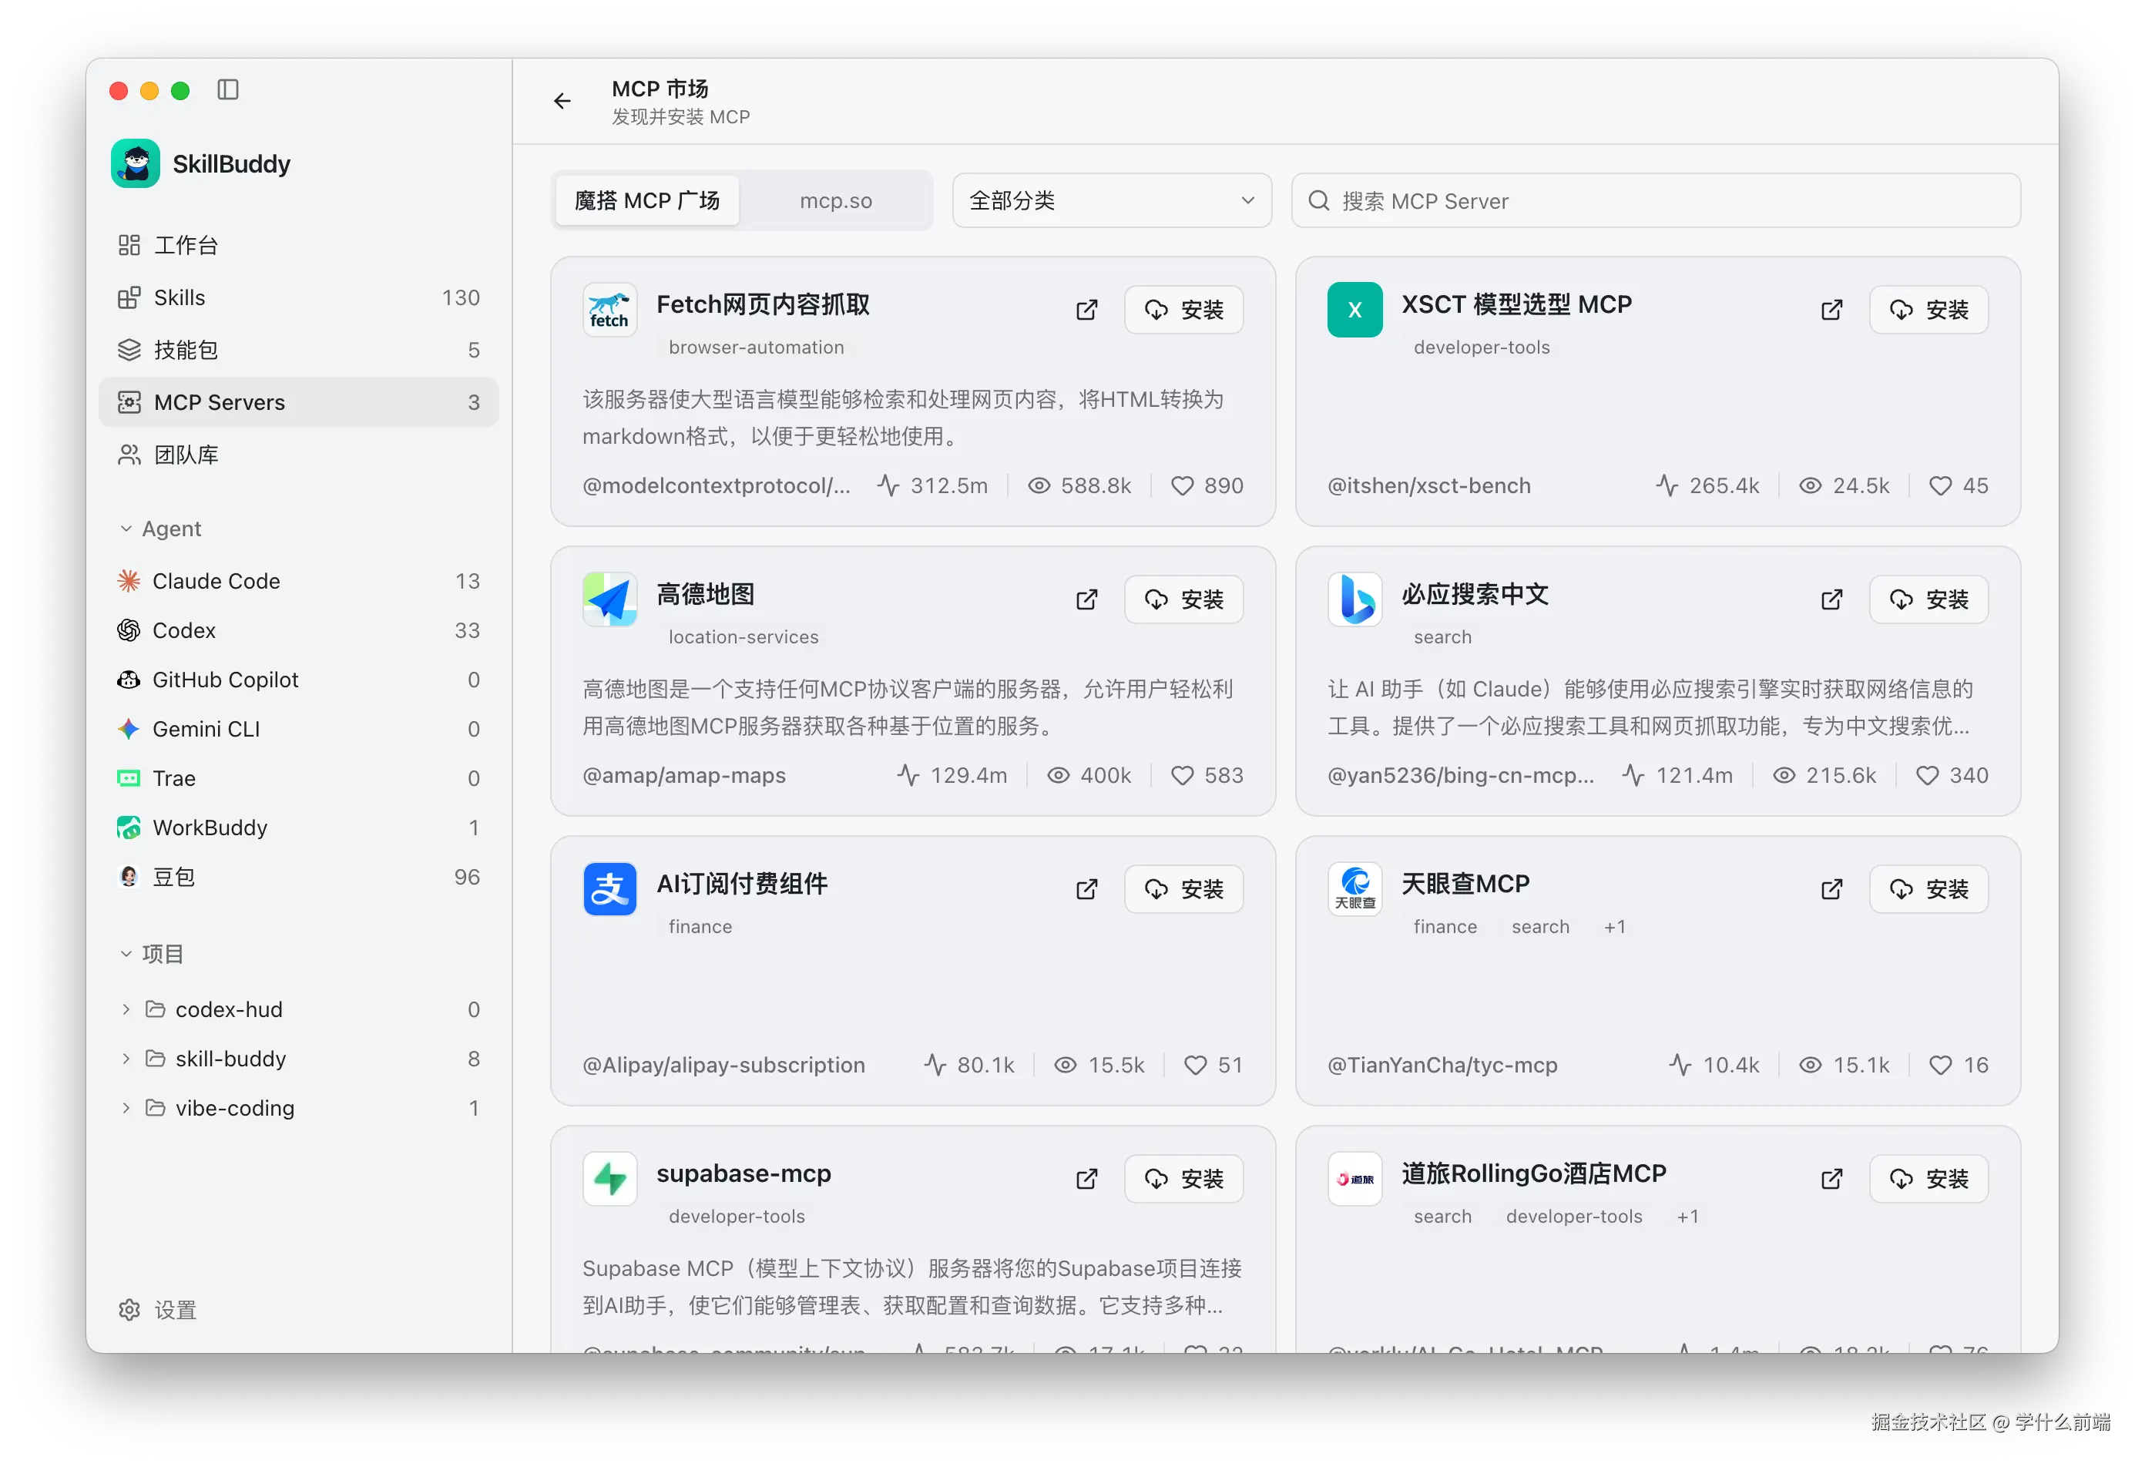Collapse the Agent section
The height and width of the screenshot is (1467, 2145).
(126, 529)
